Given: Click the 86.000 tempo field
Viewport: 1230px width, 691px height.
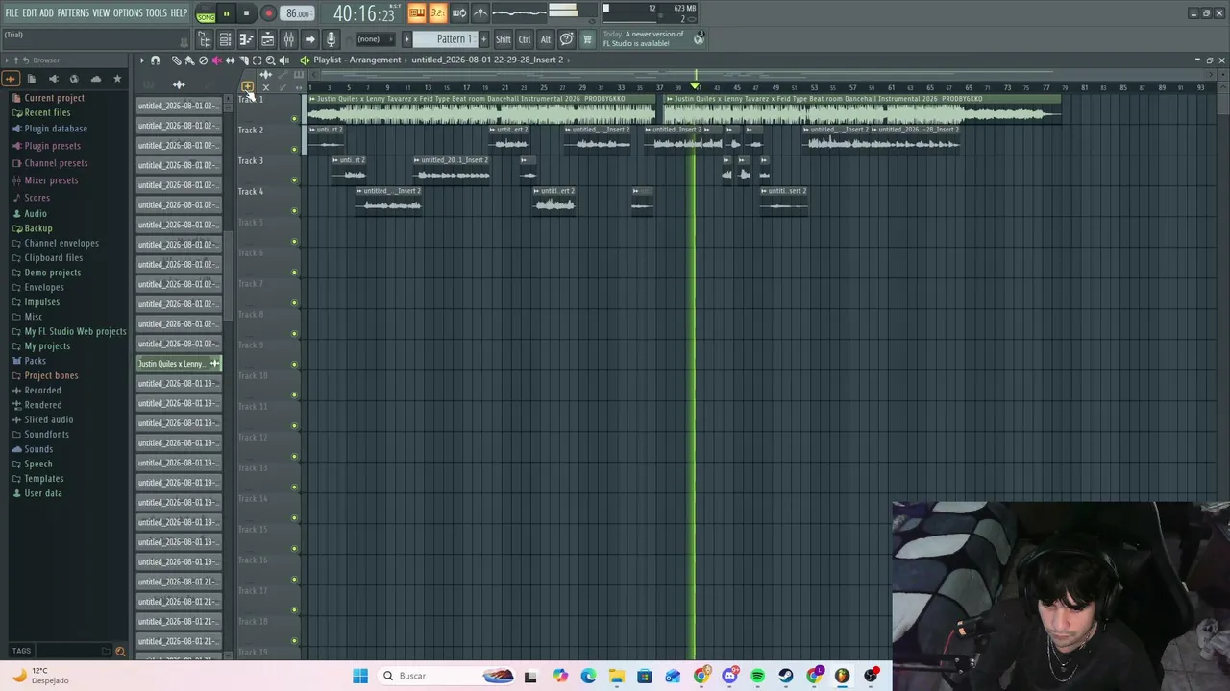Looking at the screenshot, I should 298,14.
